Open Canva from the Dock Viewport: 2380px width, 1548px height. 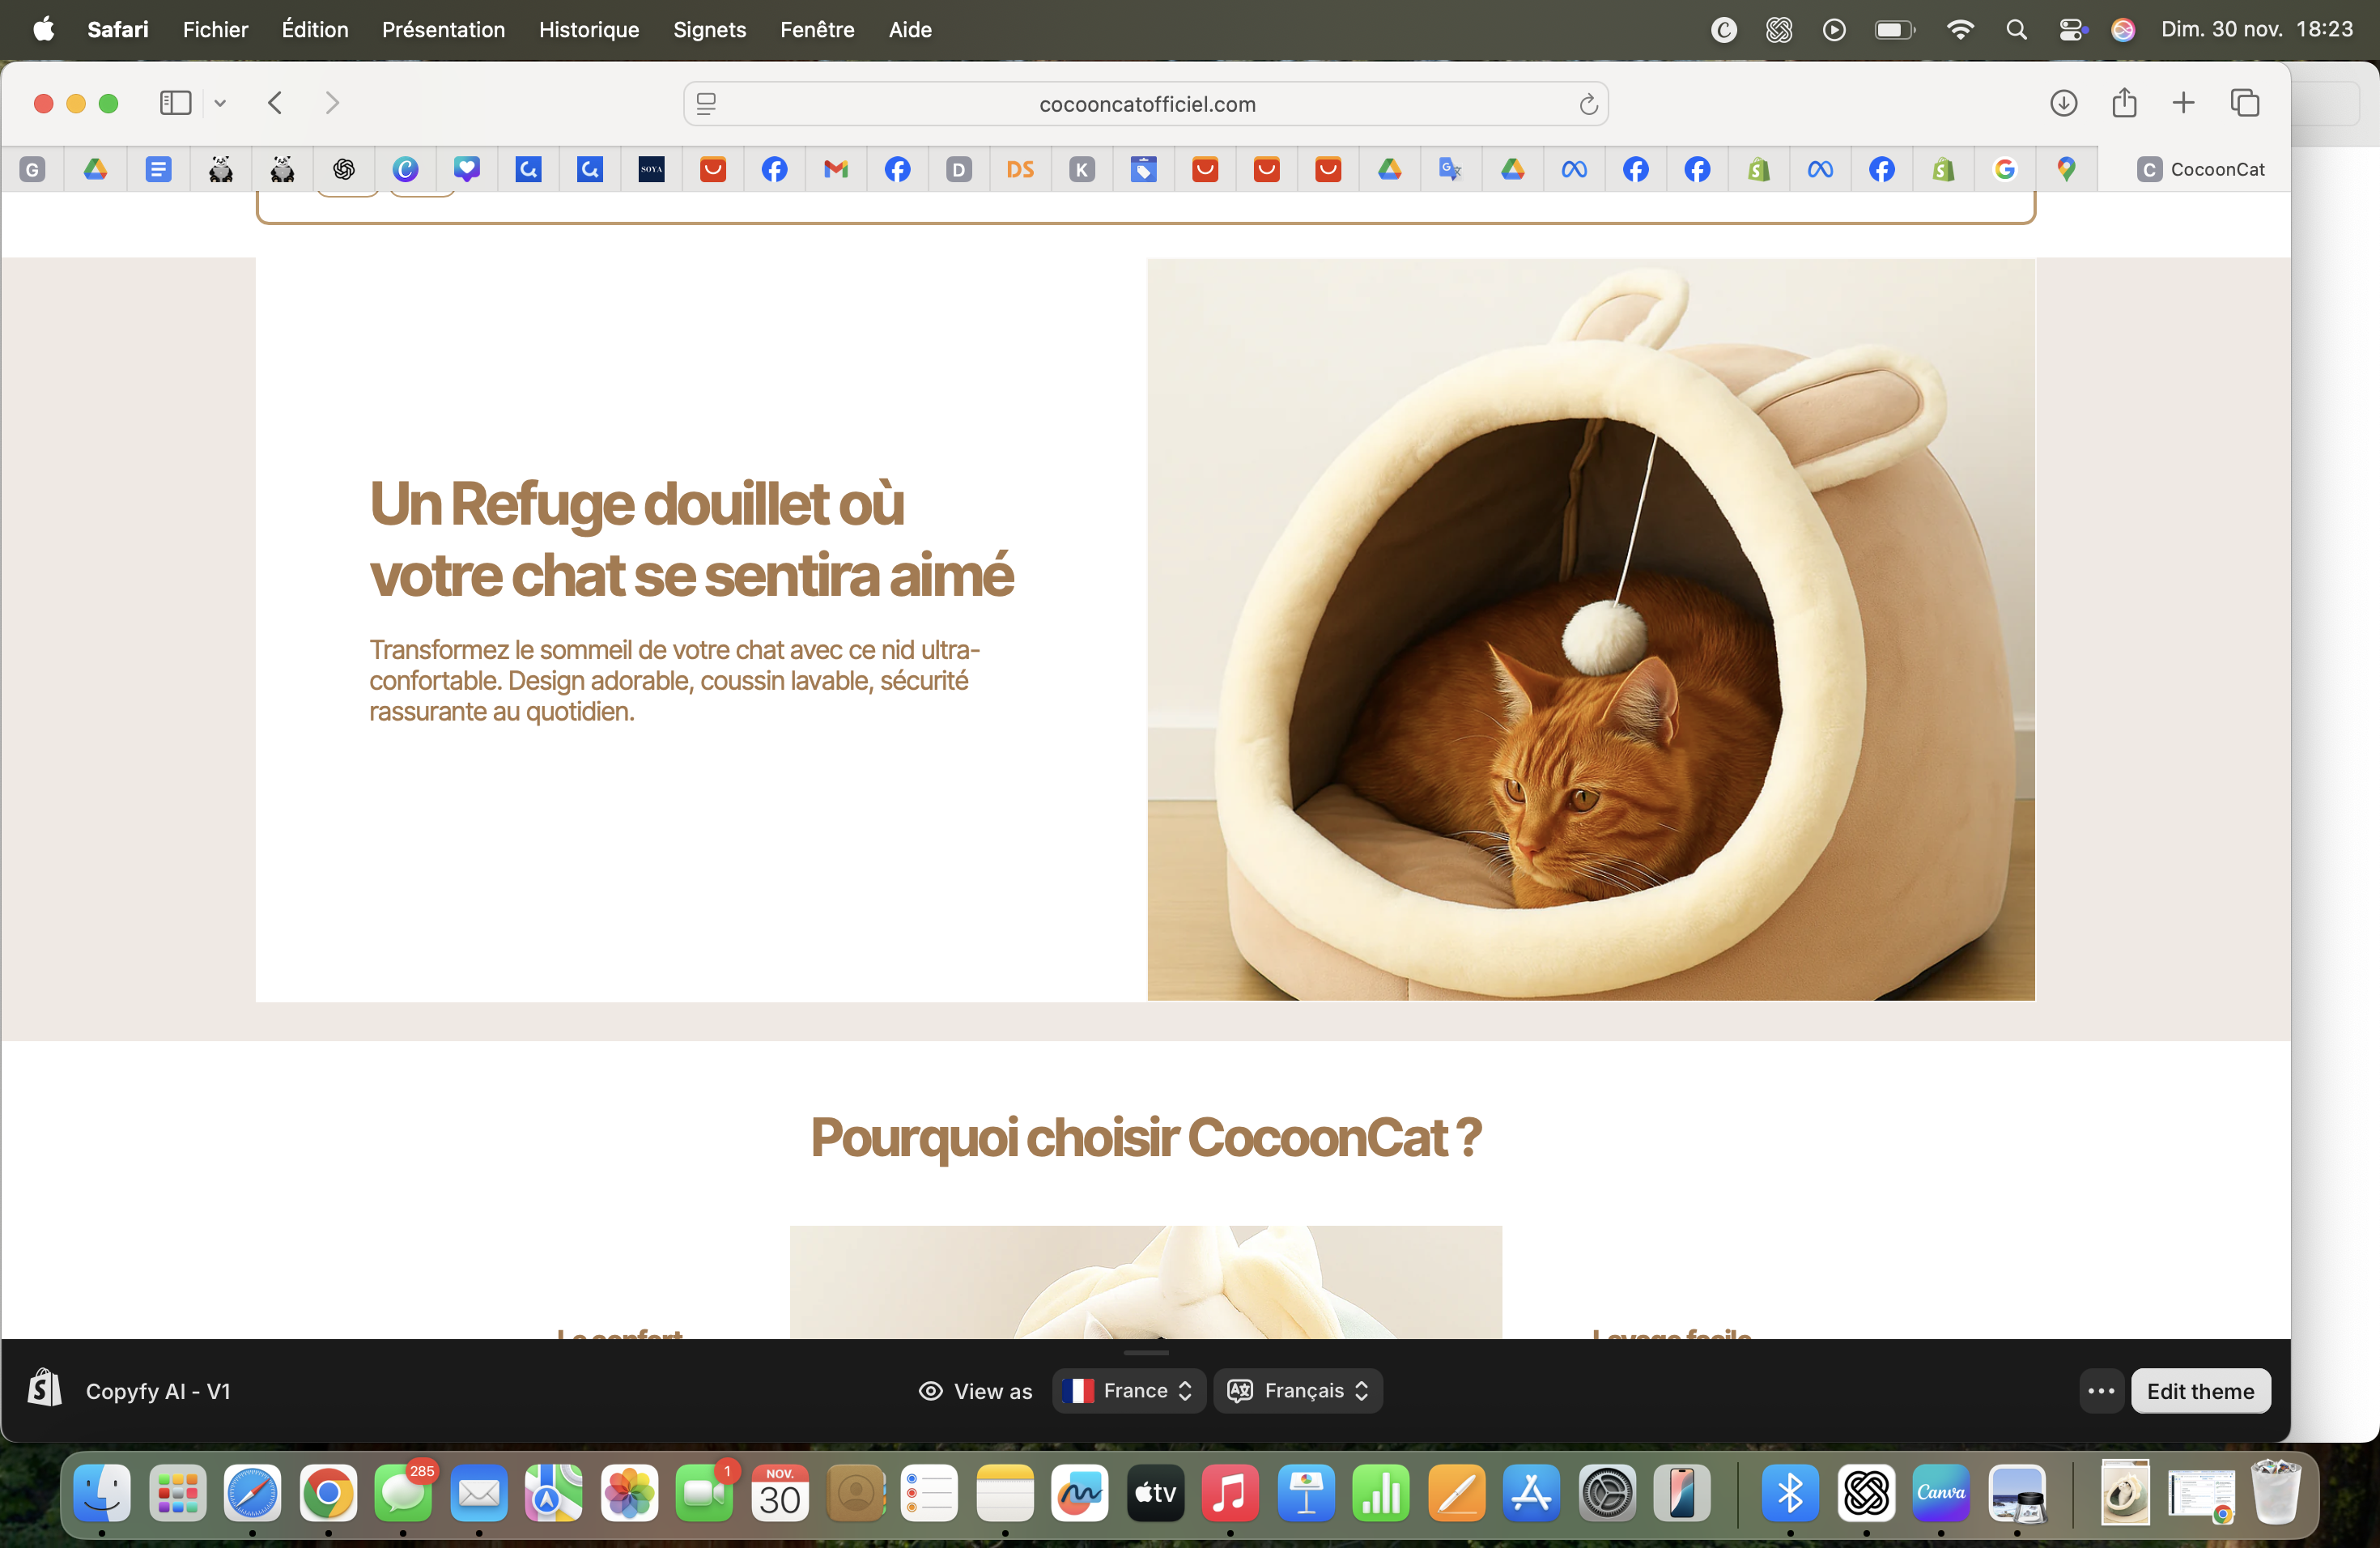tap(1941, 1494)
